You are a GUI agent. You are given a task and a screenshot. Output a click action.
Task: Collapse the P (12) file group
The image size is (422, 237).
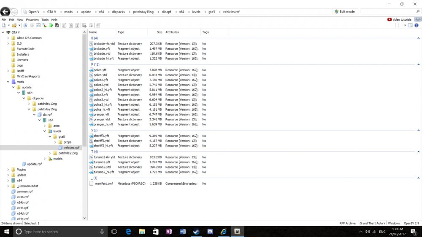[x=418, y=64]
